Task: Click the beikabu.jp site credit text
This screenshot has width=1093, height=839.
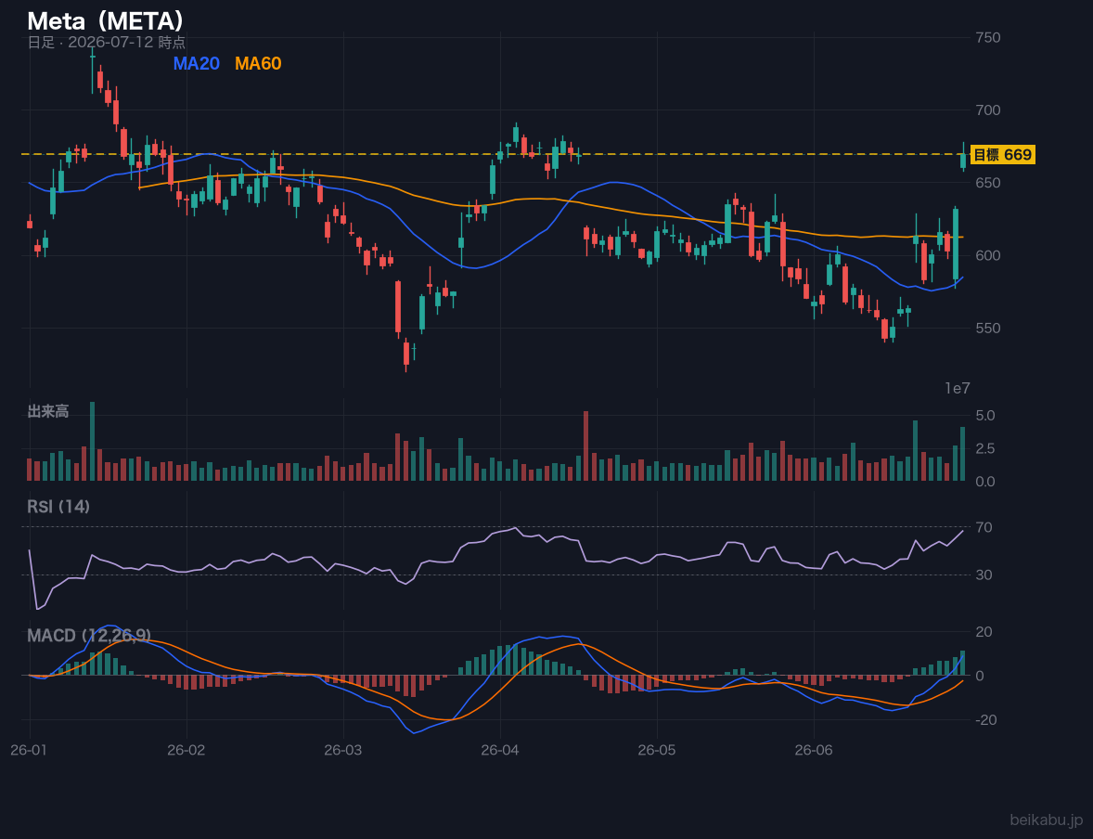Action: pos(1047,820)
